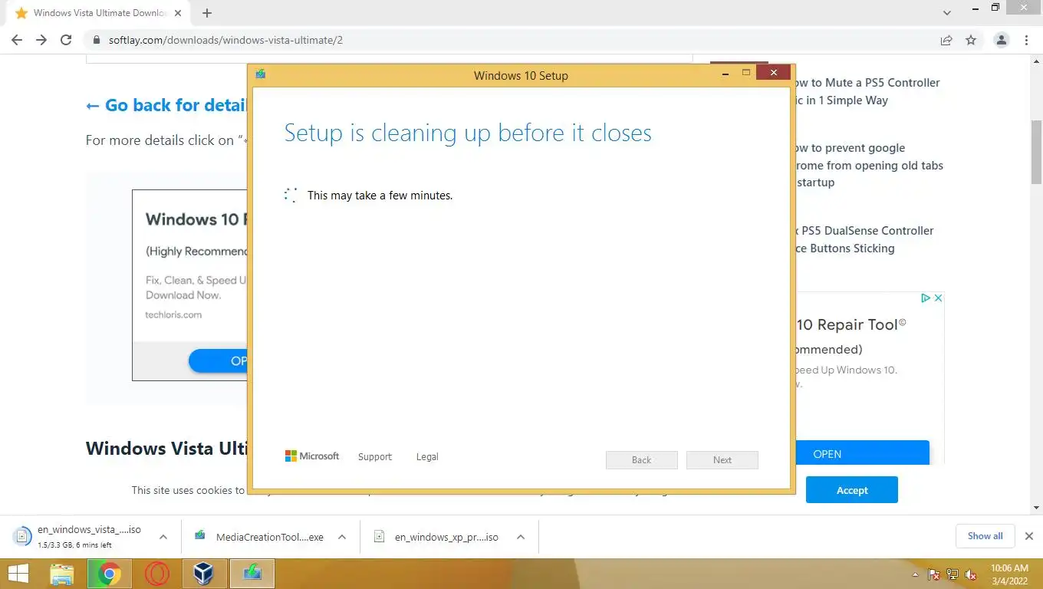Bookmark this page with the star icon
The image size is (1043, 589).
coord(971,40)
